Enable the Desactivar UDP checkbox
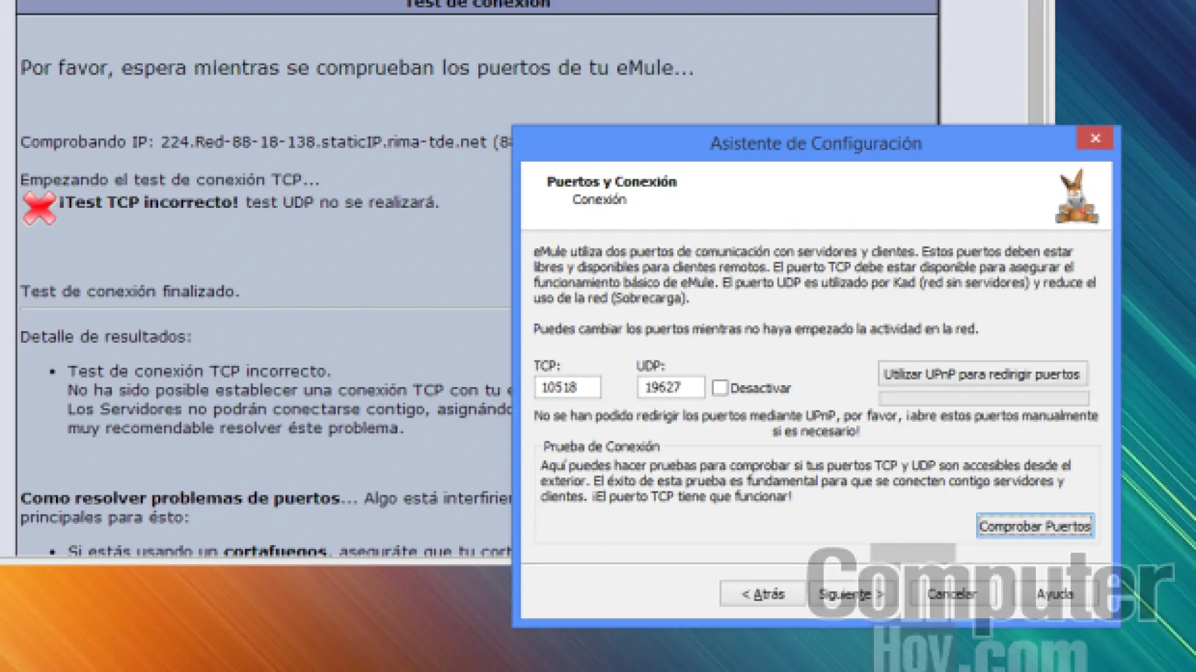1196x672 pixels. point(720,388)
